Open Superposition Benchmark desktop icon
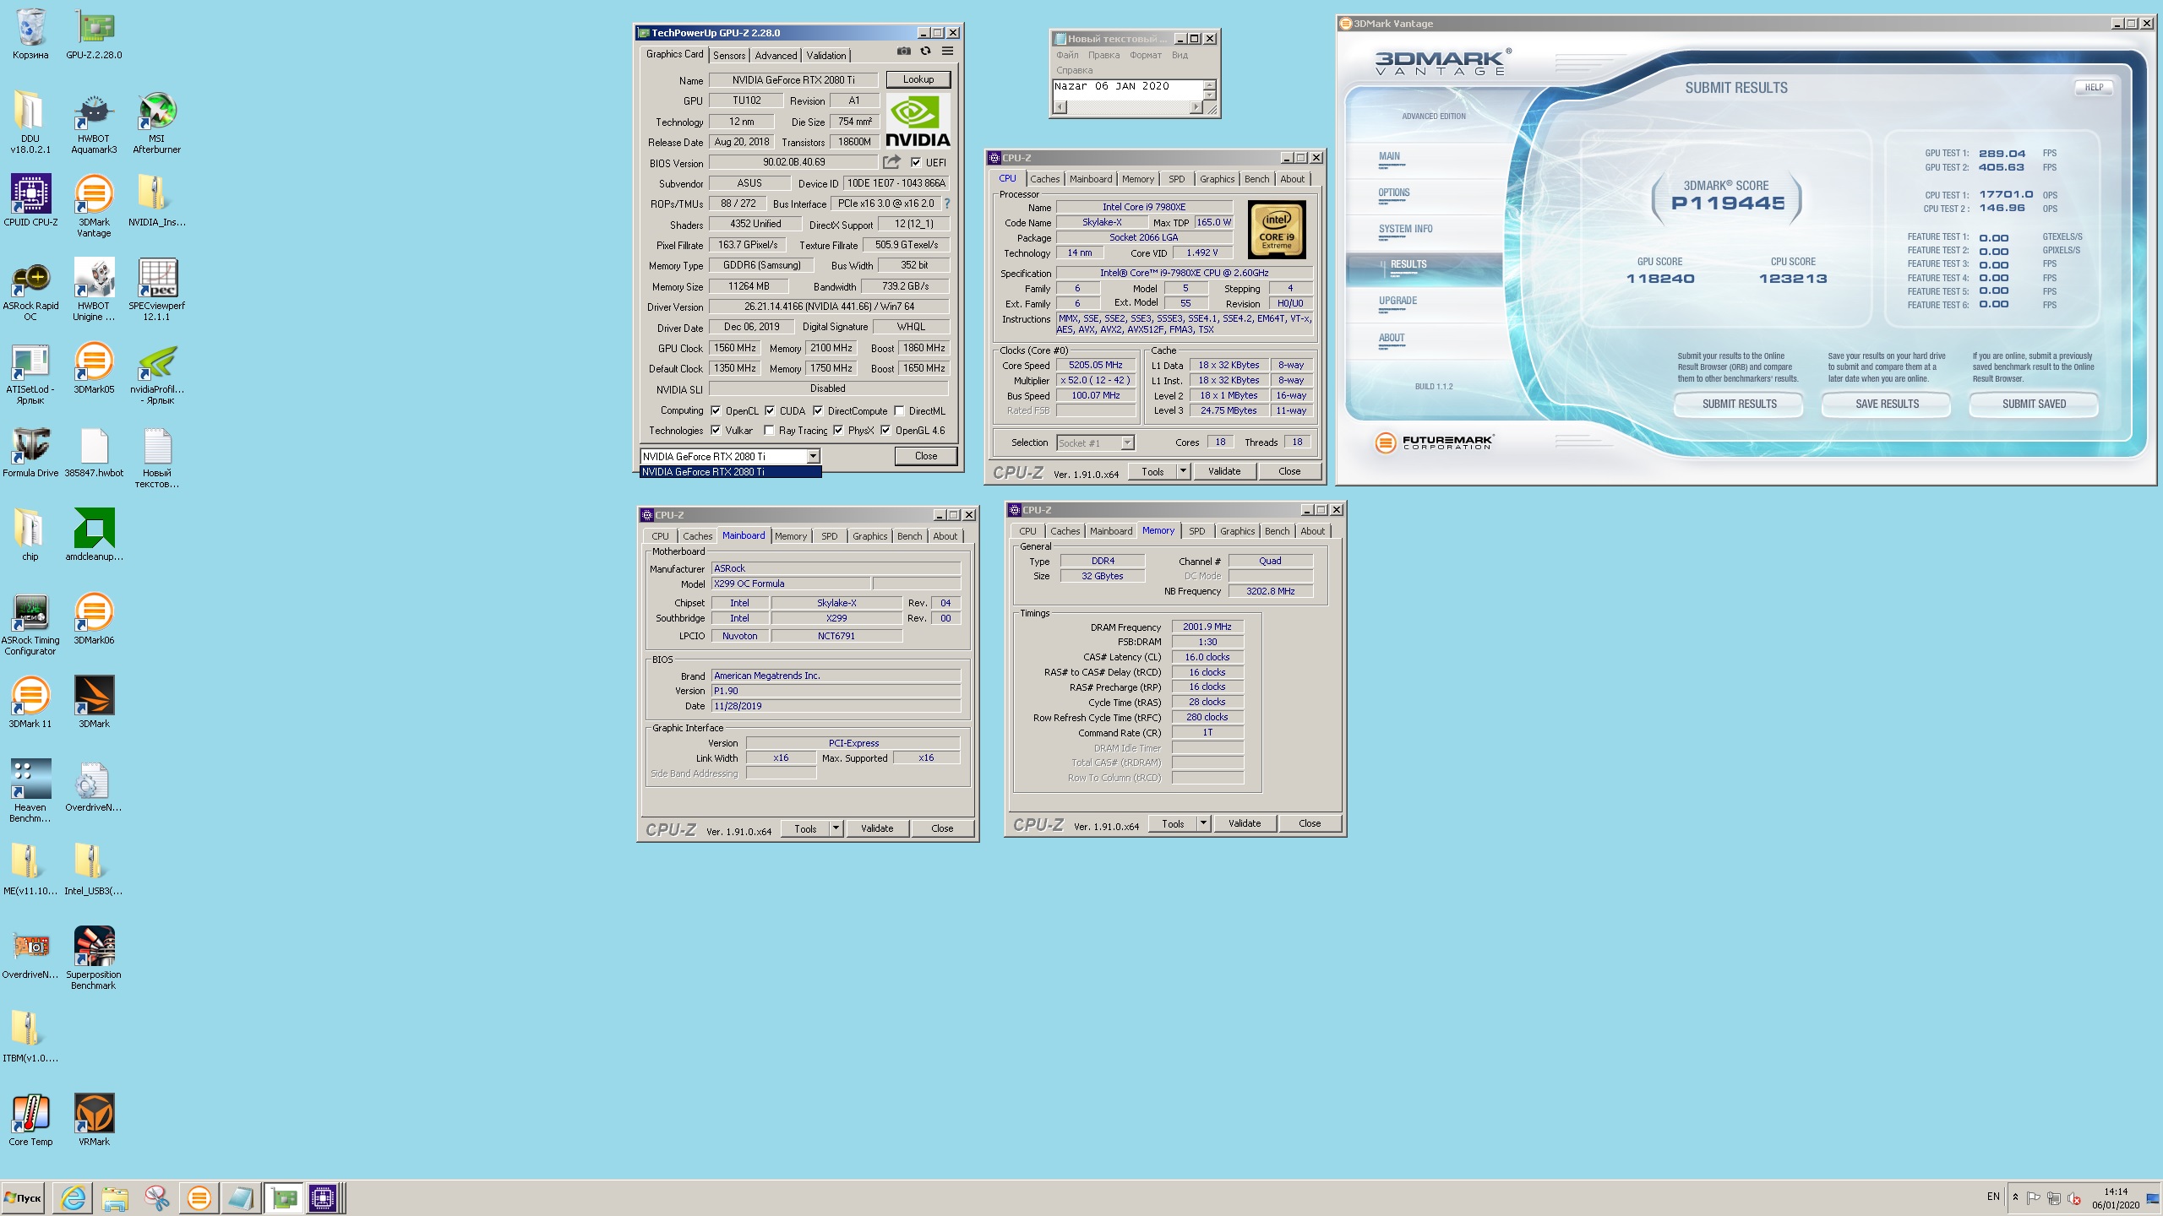The width and height of the screenshot is (2163, 1216). coord(94,958)
